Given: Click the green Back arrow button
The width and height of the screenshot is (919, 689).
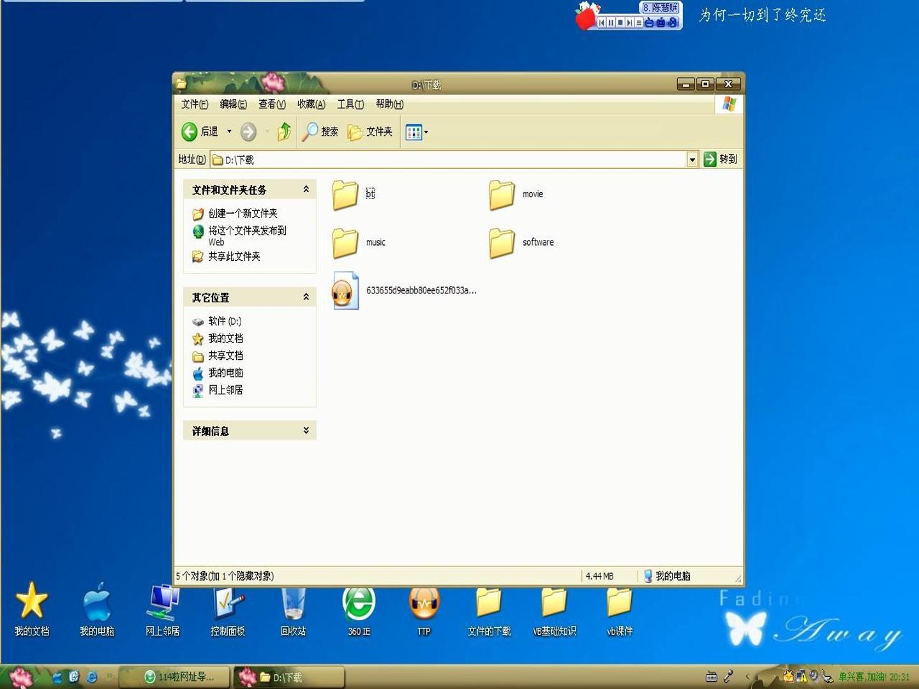Looking at the screenshot, I should [x=190, y=132].
